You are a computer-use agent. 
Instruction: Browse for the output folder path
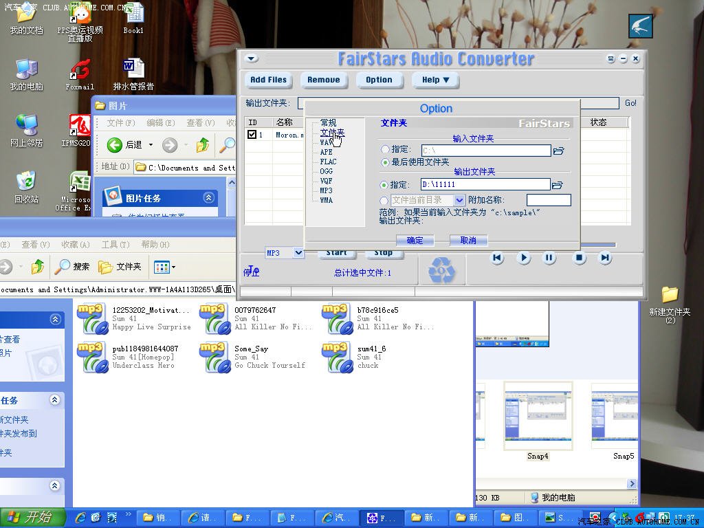coord(558,185)
